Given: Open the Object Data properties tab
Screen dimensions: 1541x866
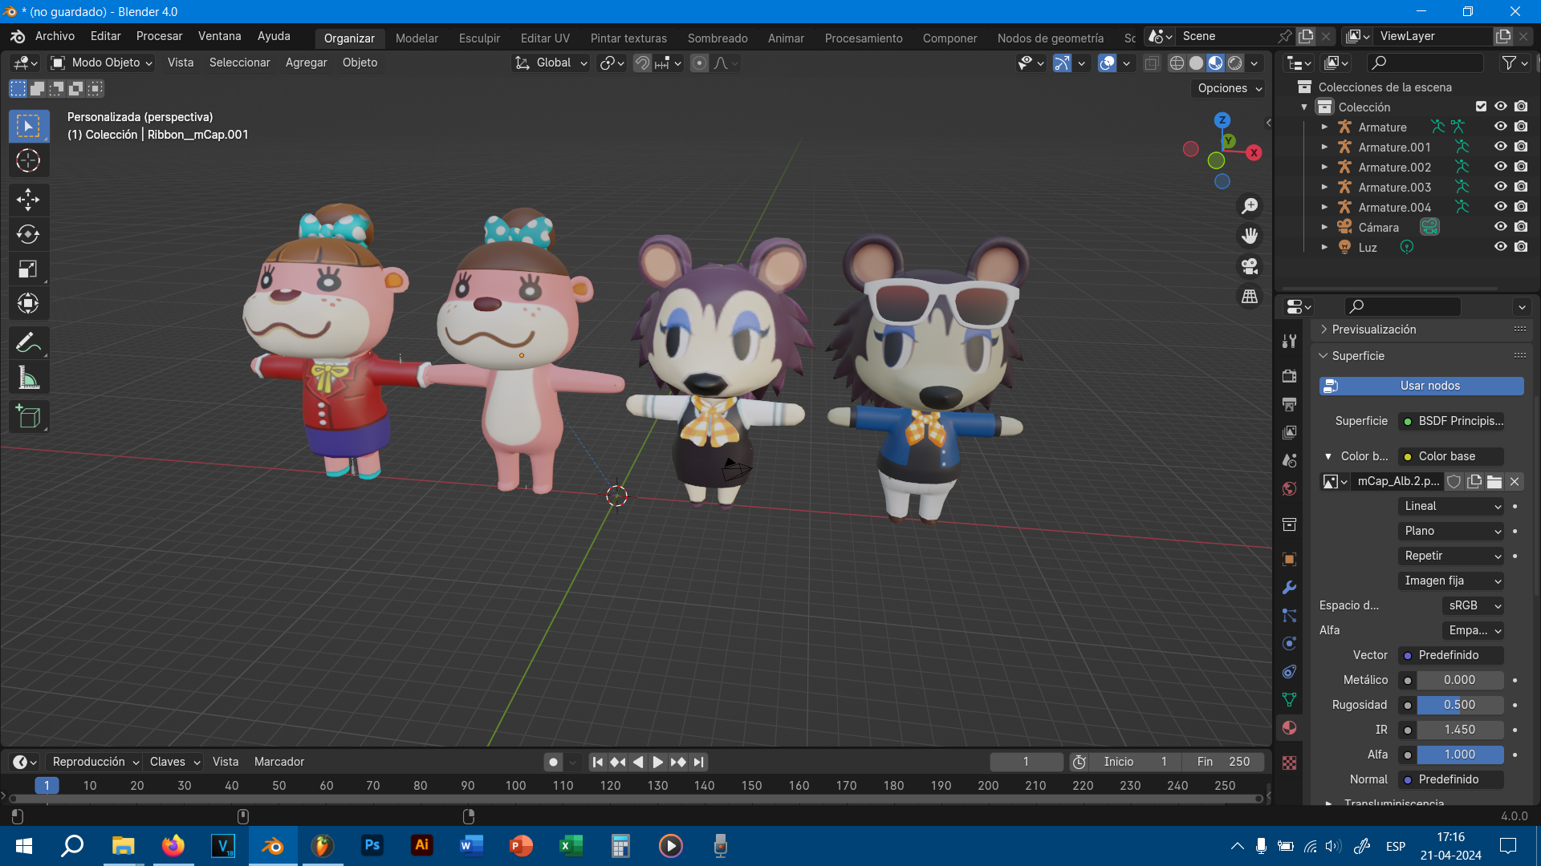Looking at the screenshot, I should pyautogui.click(x=1289, y=699).
